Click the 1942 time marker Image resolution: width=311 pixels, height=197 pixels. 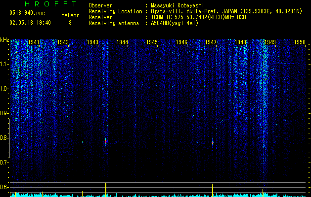pos(63,42)
